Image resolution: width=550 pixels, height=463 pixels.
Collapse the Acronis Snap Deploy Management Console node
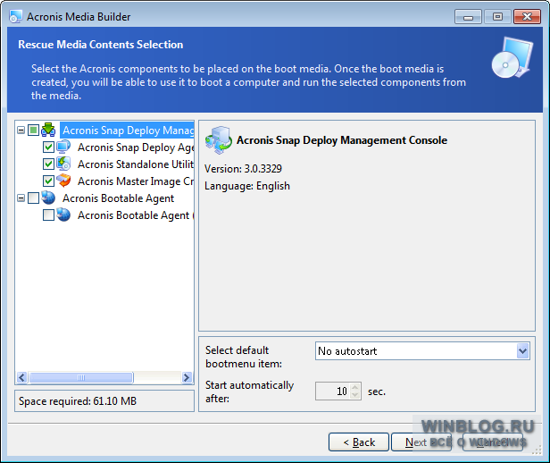(21, 130)
